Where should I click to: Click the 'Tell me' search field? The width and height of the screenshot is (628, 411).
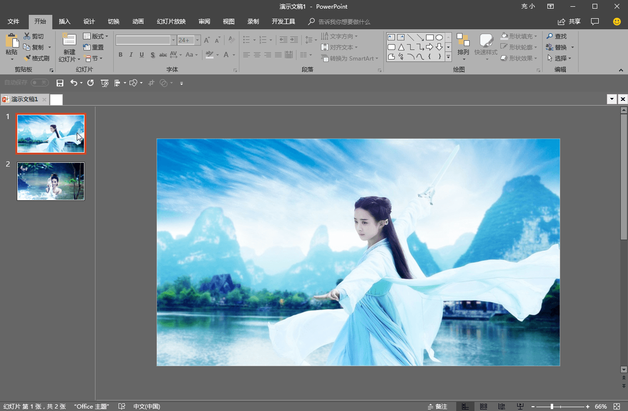(x=340, y=22)
